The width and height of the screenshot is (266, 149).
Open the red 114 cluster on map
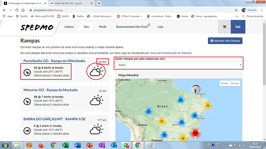tap(195, 133)
